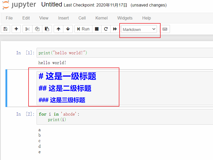Open the Cell menu

pos(82,18)
